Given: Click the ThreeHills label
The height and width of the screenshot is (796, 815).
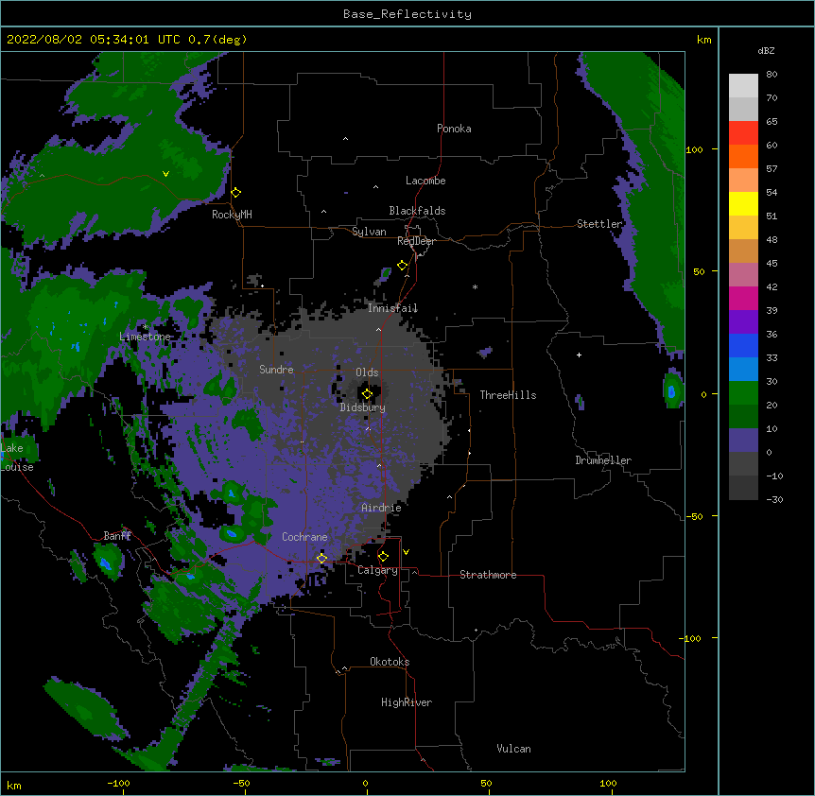Looking at the screenshot, I should click(508, 395).
